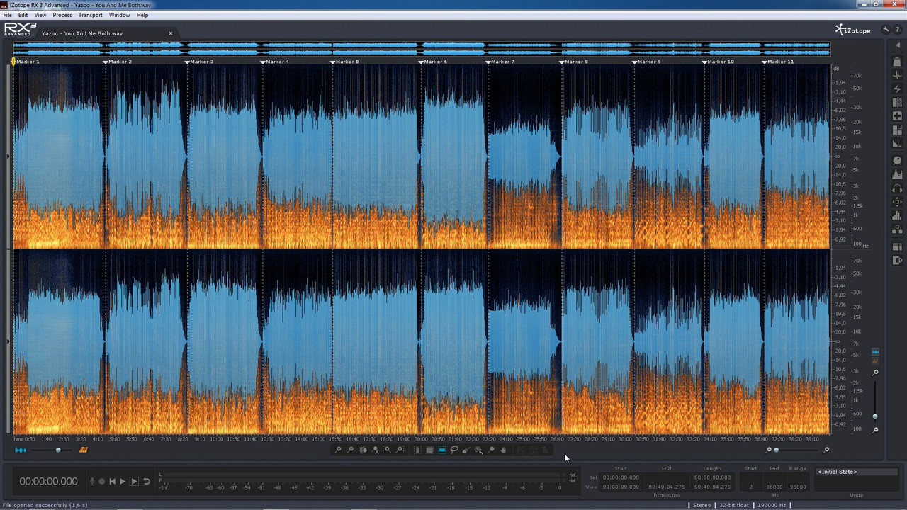Open the headphones Channel Operations icon
The width and height of the screenshot is (907, 510).
[897, 188]
